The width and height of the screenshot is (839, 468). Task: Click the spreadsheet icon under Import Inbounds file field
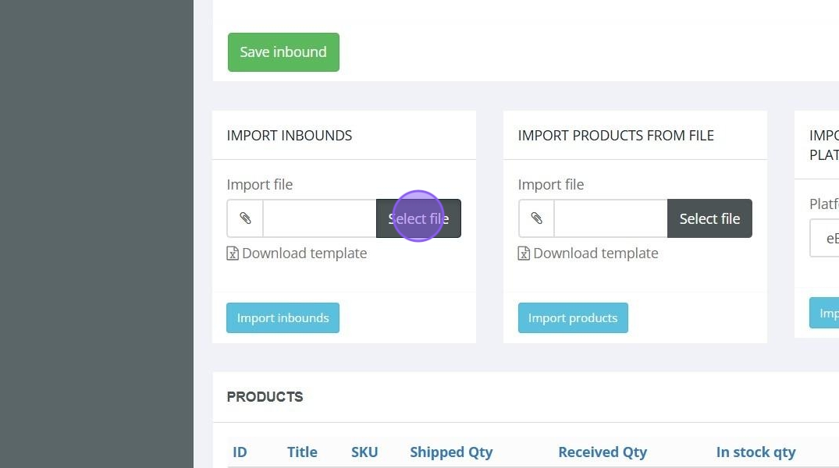click(233, 253)
